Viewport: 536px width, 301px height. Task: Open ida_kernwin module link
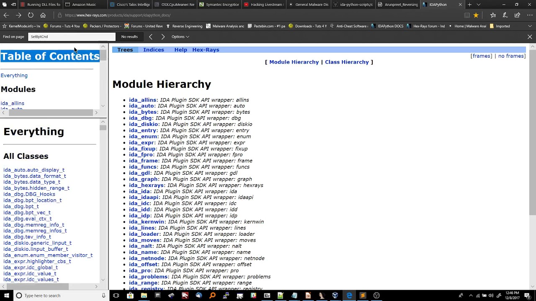147,222
